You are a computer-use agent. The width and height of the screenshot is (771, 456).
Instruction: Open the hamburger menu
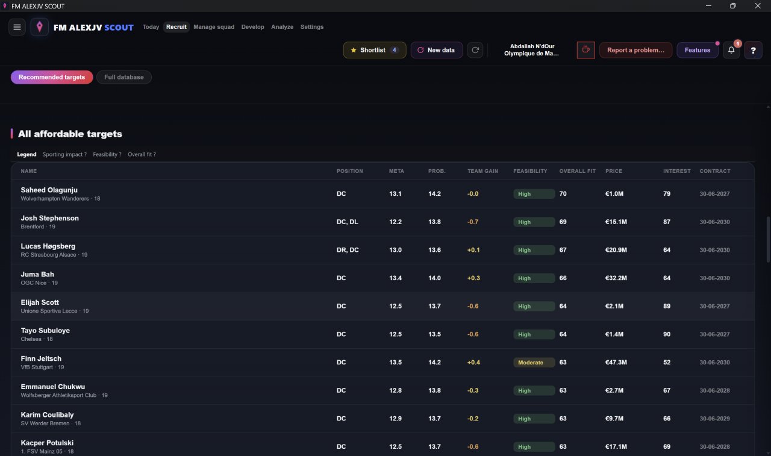click(17, 27)
